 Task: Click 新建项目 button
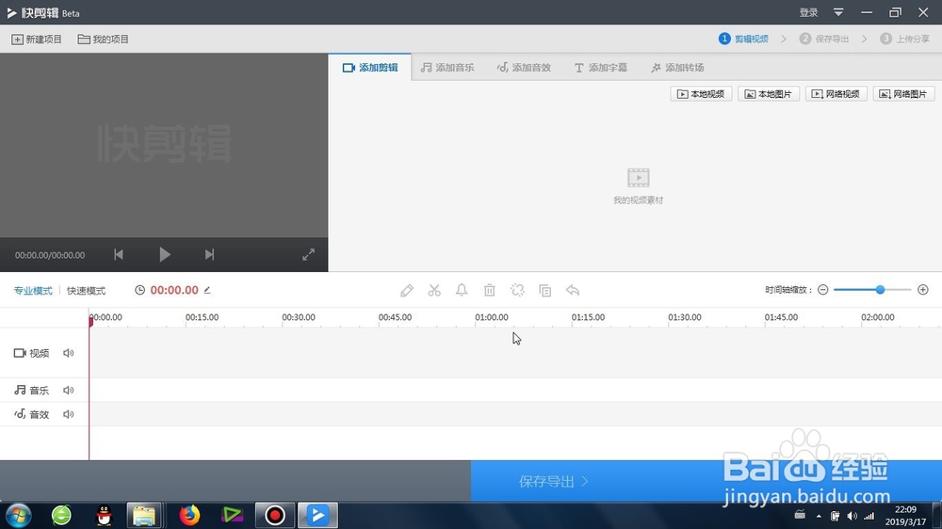click(x=37, y=39)
